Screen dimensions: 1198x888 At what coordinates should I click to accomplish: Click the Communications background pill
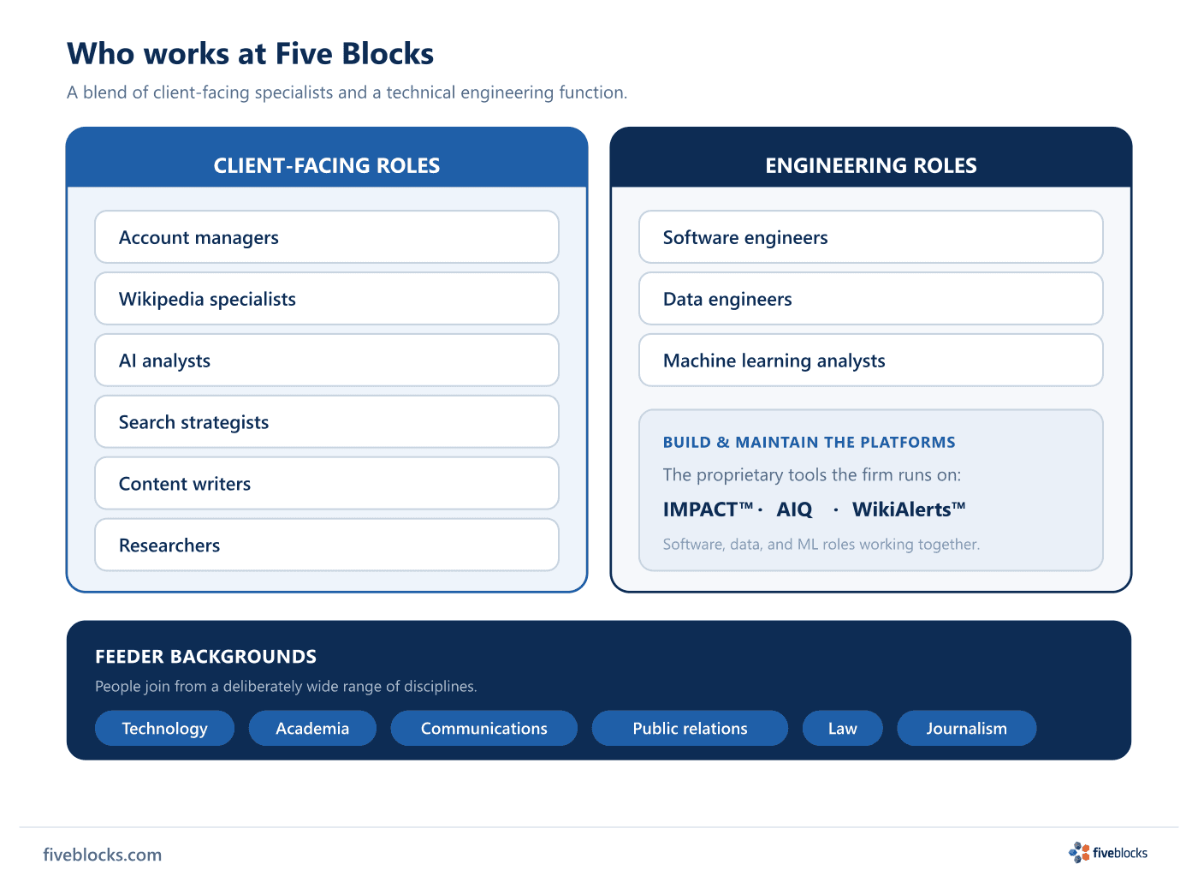tap(484, 728)
